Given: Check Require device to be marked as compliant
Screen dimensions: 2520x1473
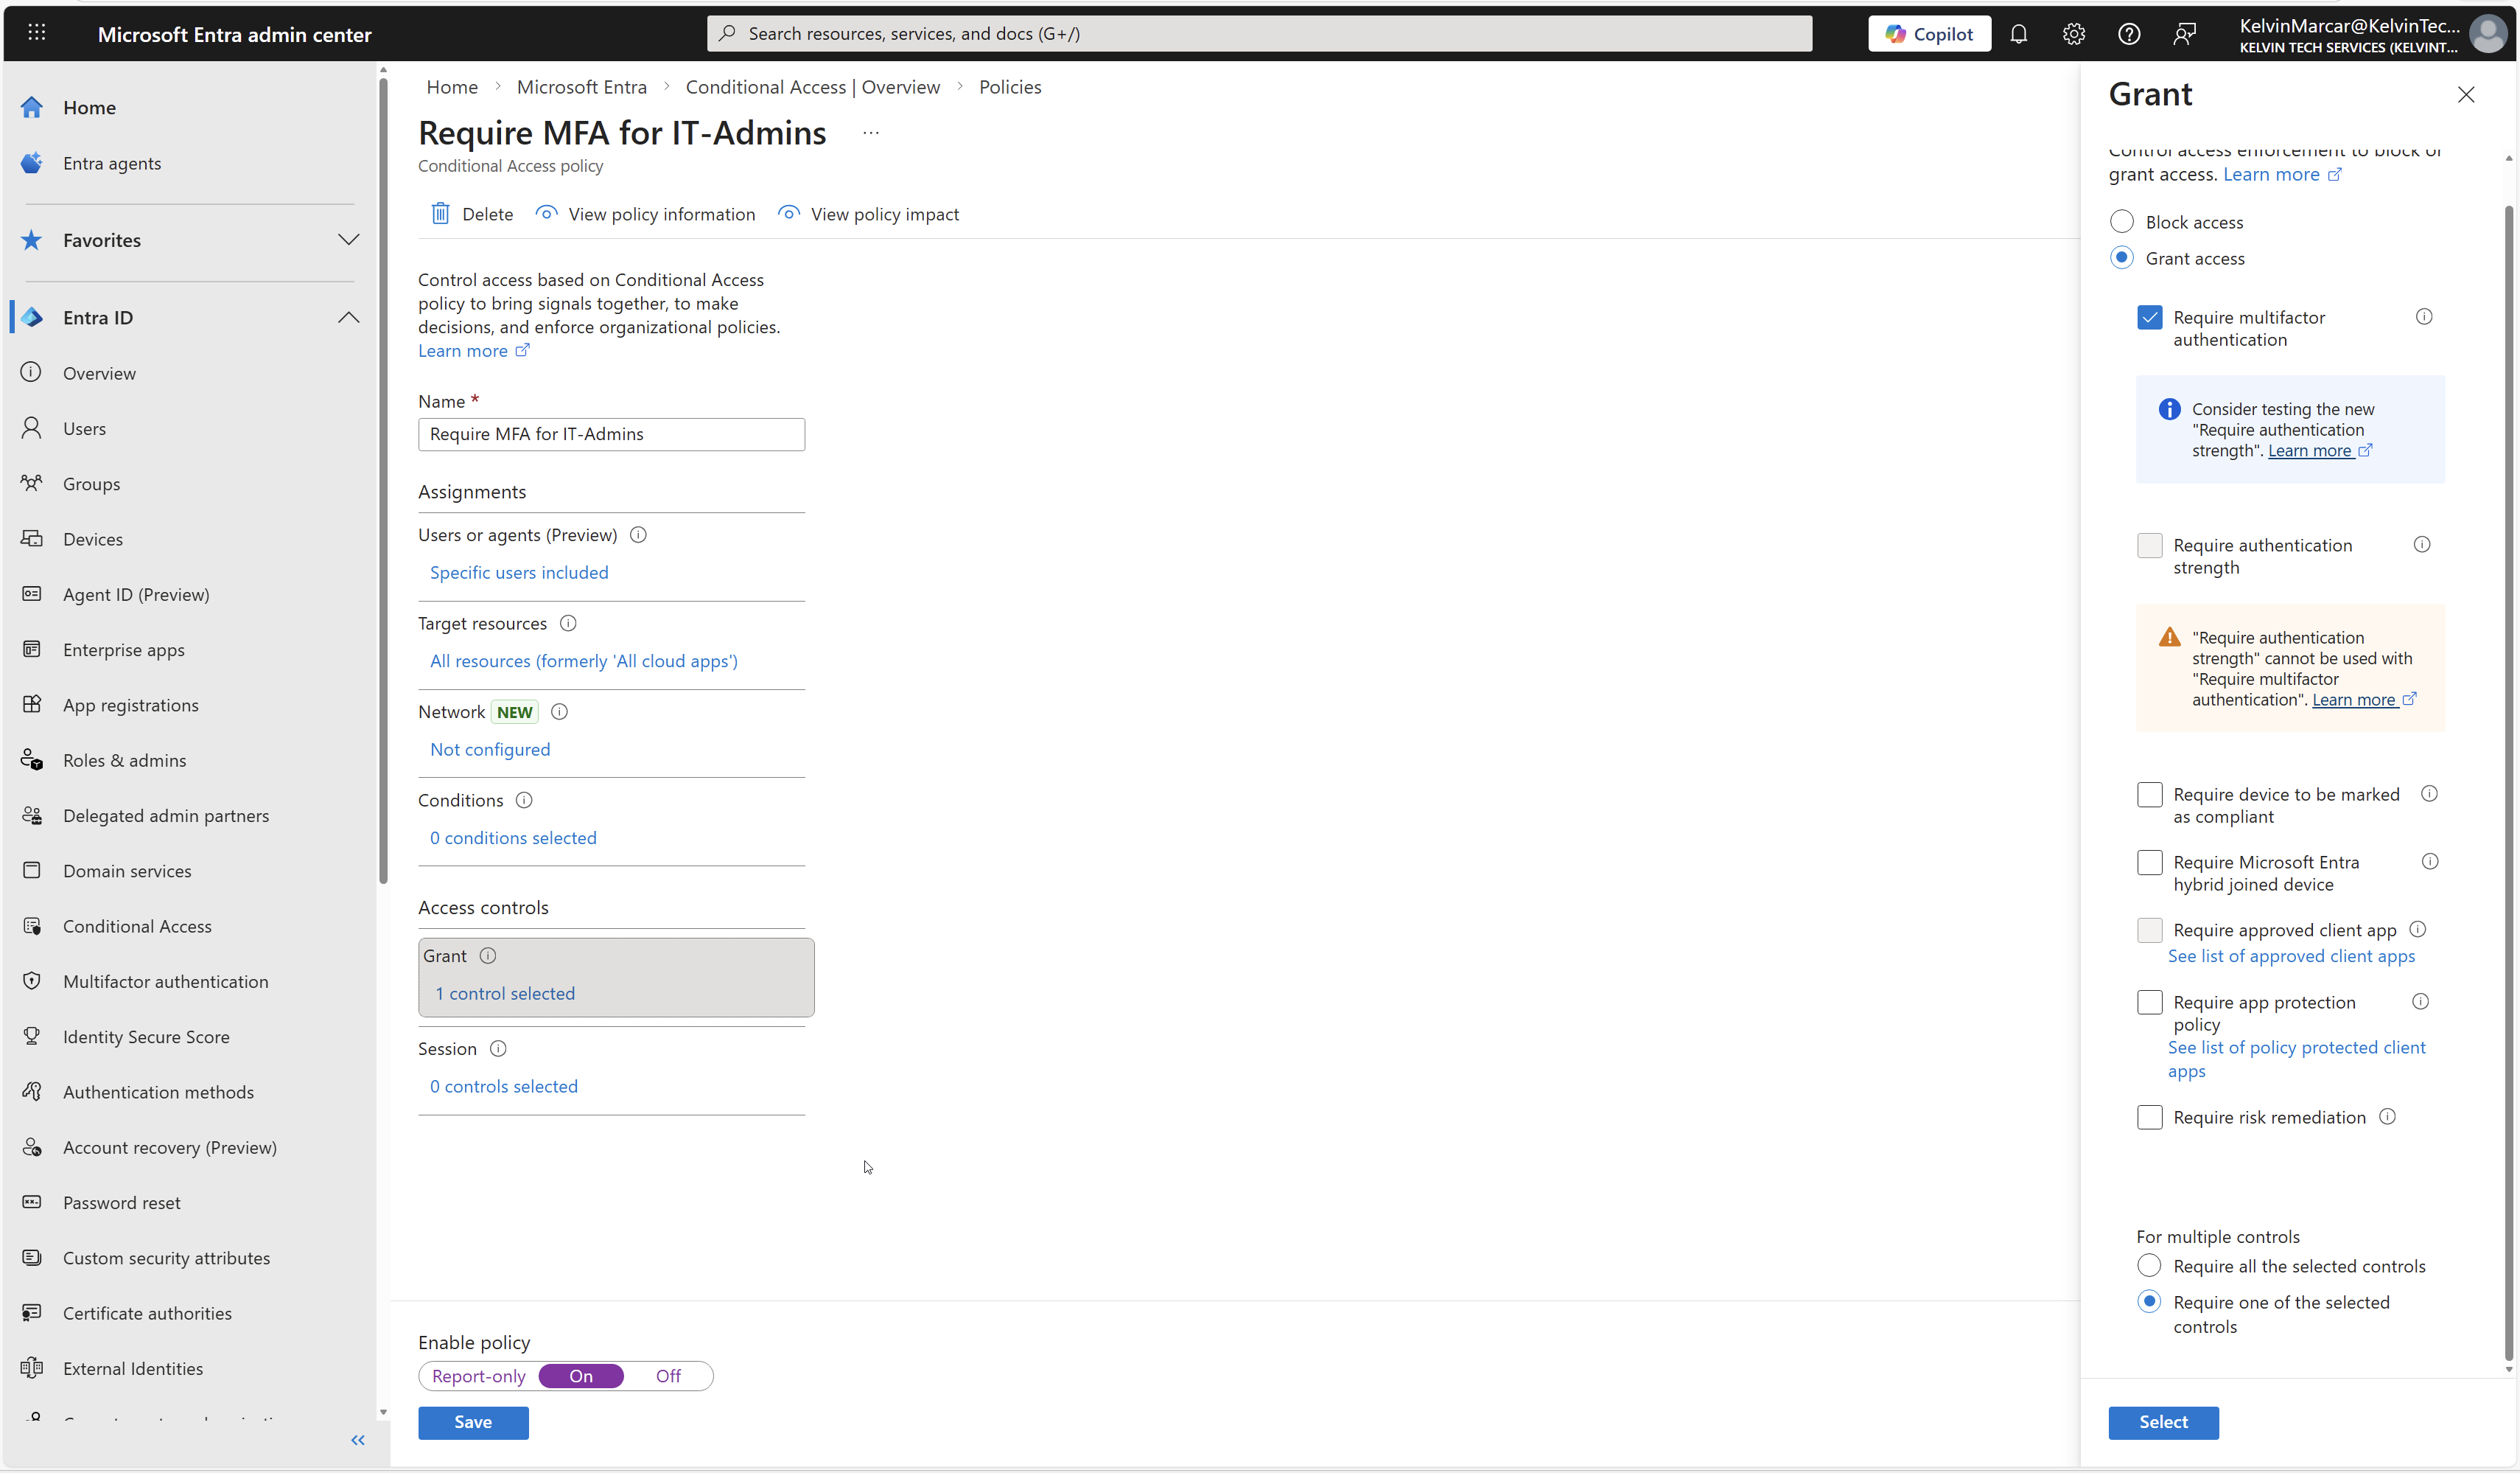Looking at the screenshot, I should pos(2149,795).
